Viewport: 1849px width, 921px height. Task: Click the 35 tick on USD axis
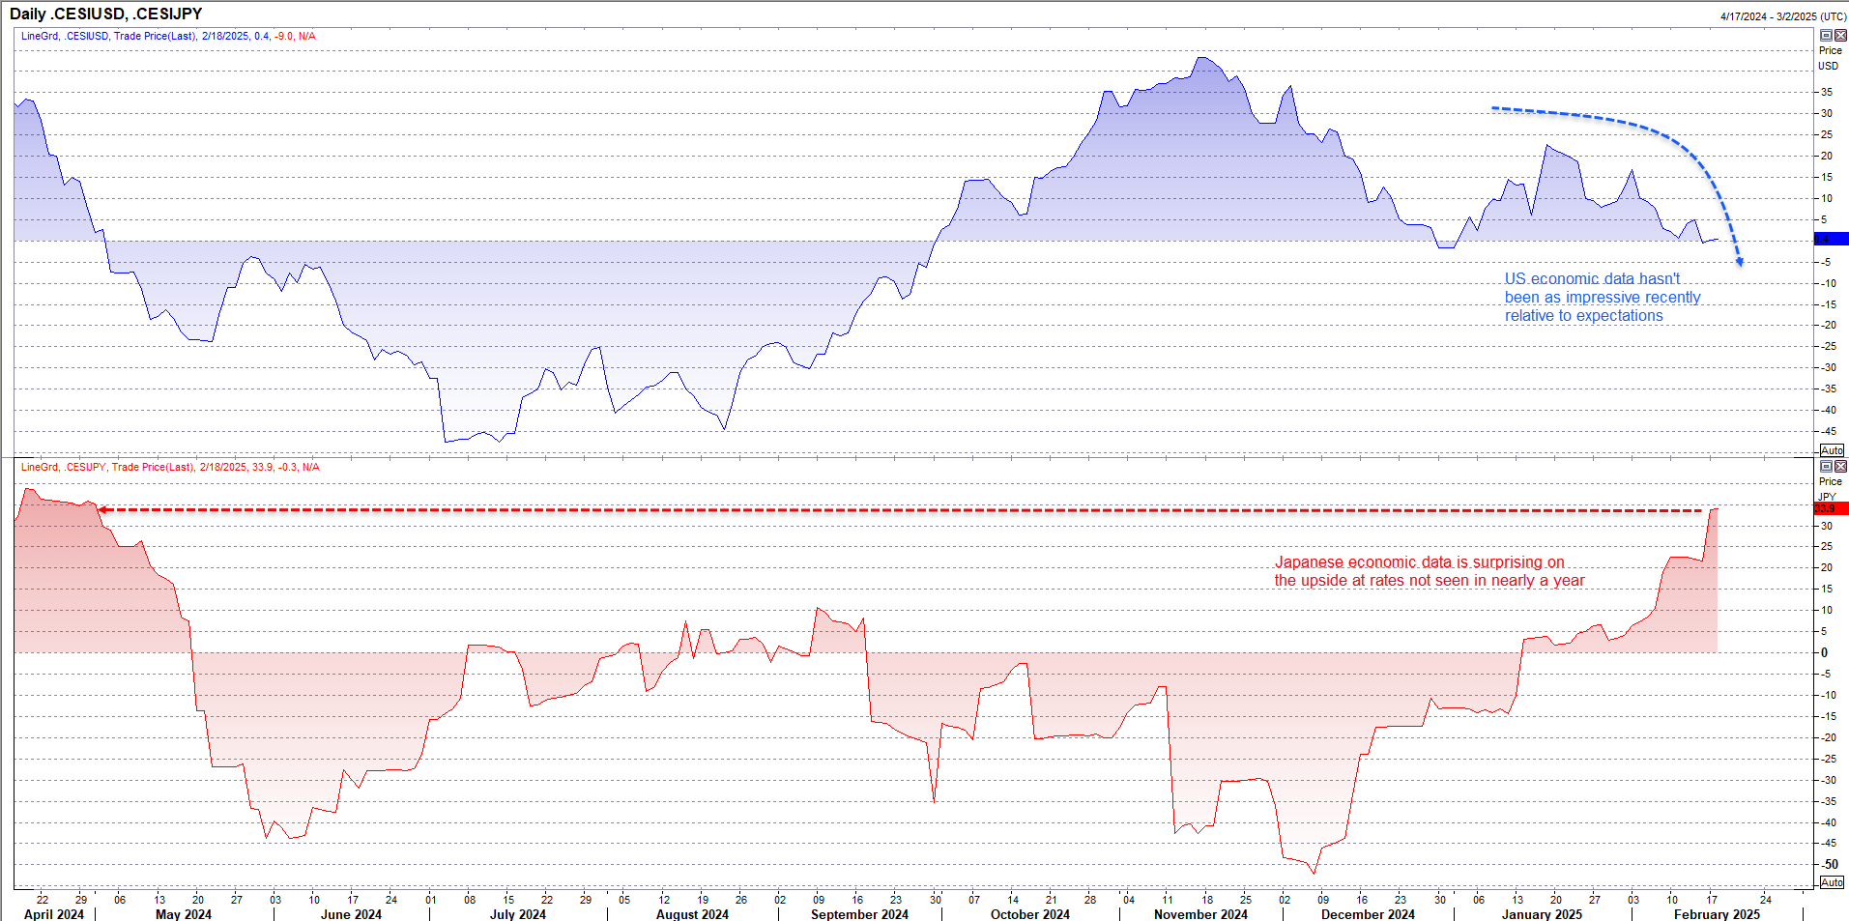1827,92
